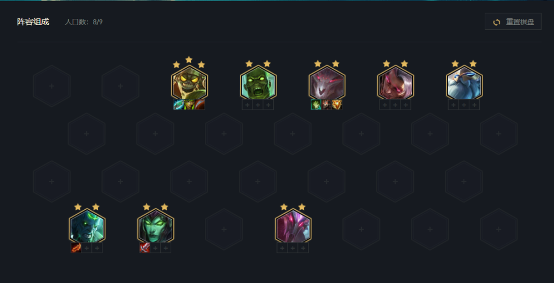The image size is (554, 283).
Task: Pick the green-skinned woman champion with glowing eyes
Action: tap(156, 228)
